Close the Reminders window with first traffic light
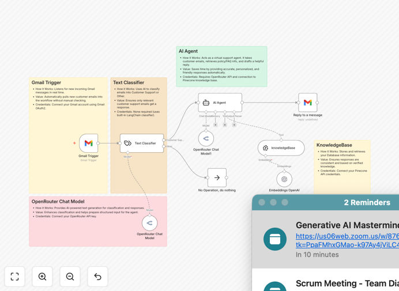399x291 pixels. coord(262,202)
